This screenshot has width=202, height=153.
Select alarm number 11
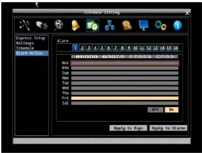[142, 48]
